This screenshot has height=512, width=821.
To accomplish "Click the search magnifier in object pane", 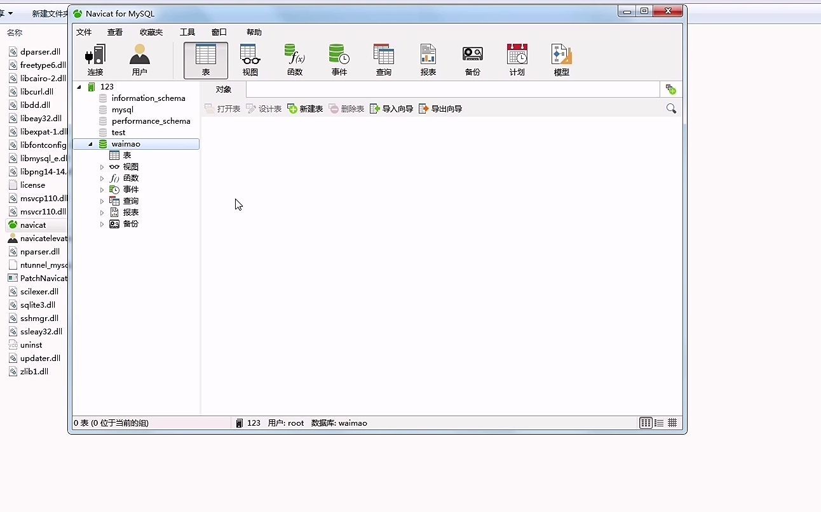I will [x=671, y=108].
